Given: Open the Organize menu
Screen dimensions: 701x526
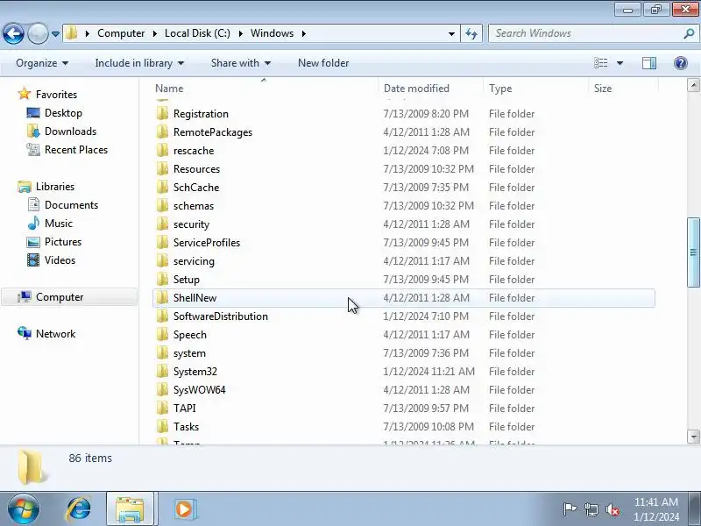Looking at the screenshot, I should [42, 63].
